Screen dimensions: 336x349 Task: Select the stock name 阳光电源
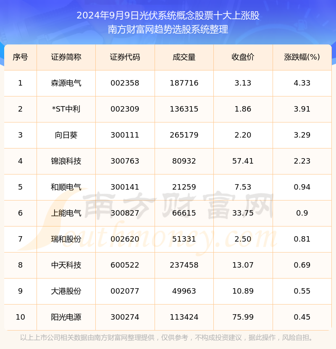pos(66,317)
